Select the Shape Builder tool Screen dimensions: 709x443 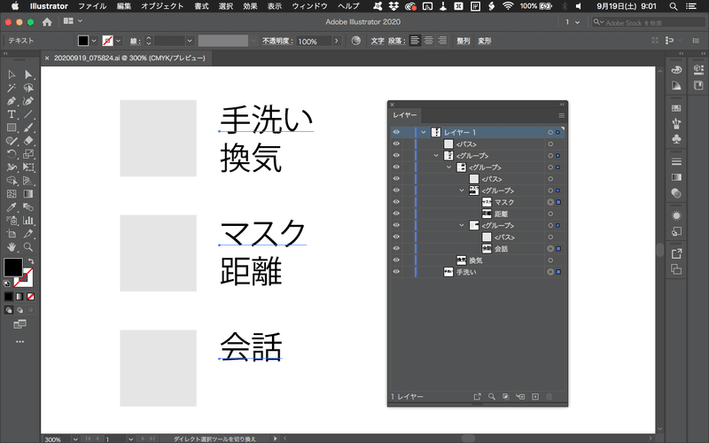tap(12, 181)
